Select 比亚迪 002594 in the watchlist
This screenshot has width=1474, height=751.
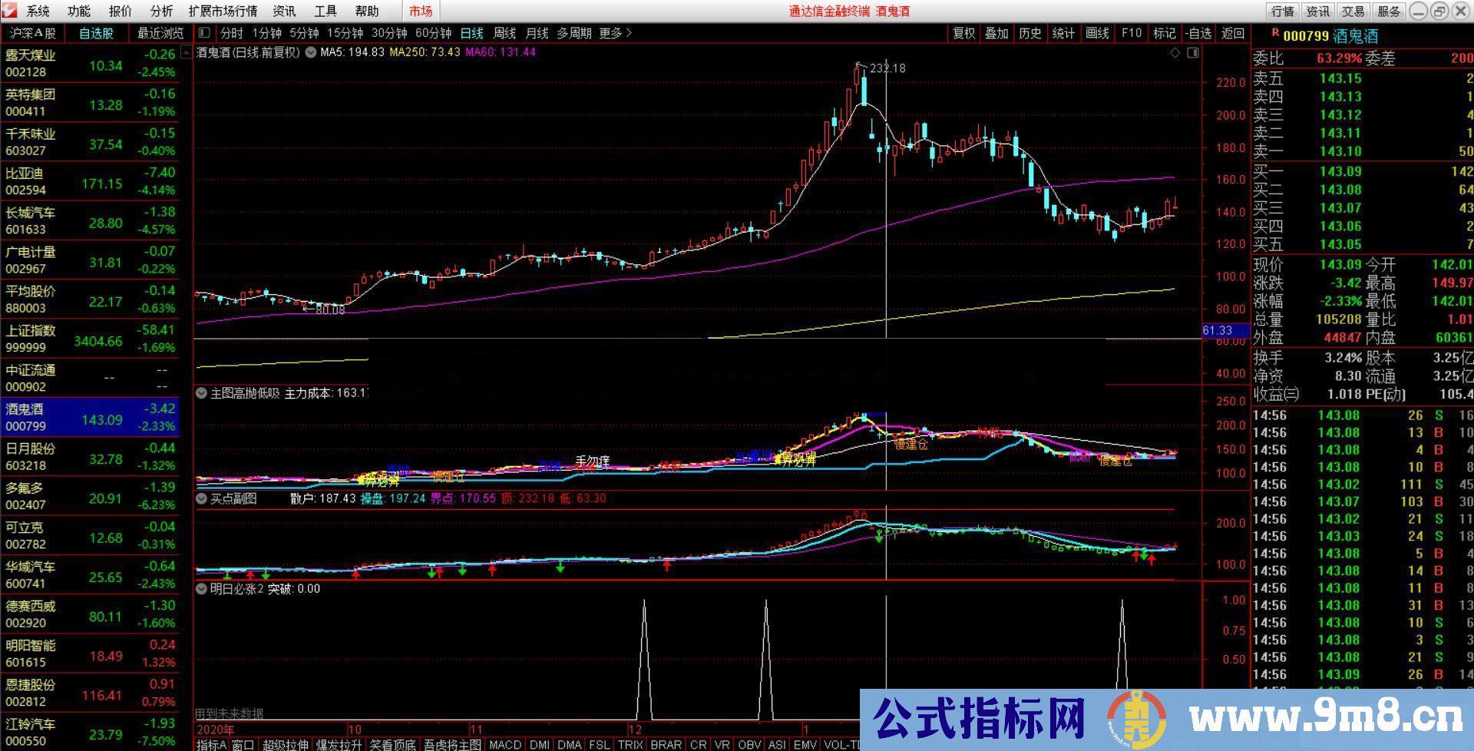point(90,181)
